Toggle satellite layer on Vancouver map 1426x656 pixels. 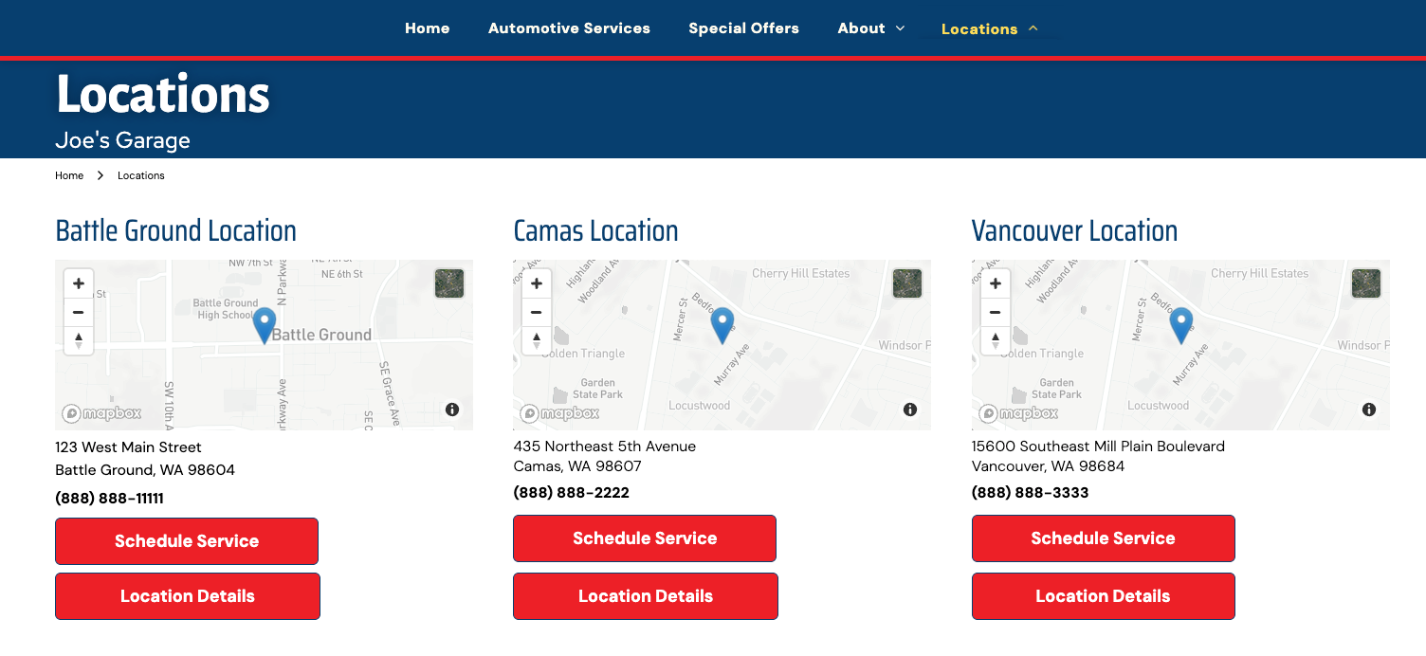pos(1366,283)
